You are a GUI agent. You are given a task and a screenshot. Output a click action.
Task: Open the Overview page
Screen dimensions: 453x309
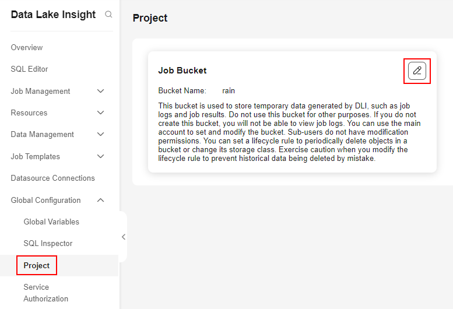[x=27, y=47]
